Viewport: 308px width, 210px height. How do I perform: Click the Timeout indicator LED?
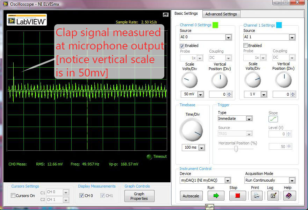coord(149,157)
